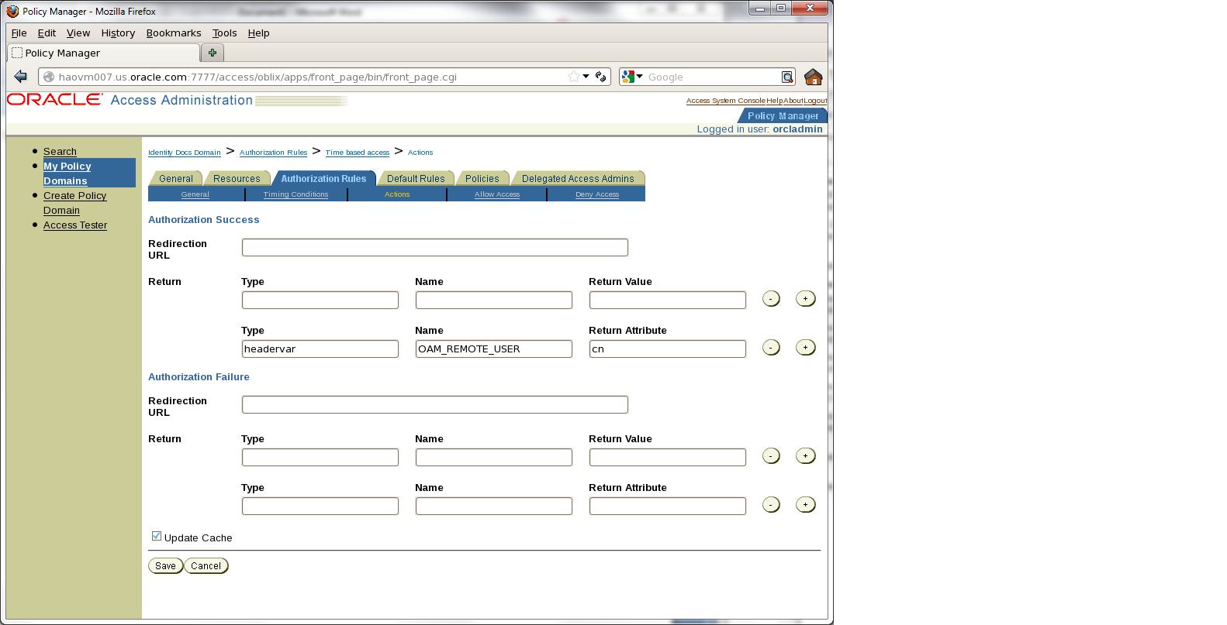Remove the Success Return Value row

pos(771,299)
